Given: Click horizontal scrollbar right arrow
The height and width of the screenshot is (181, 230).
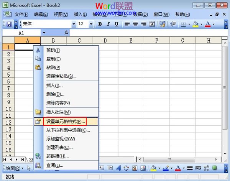Looking at the screenshot, I should point(216,160).
